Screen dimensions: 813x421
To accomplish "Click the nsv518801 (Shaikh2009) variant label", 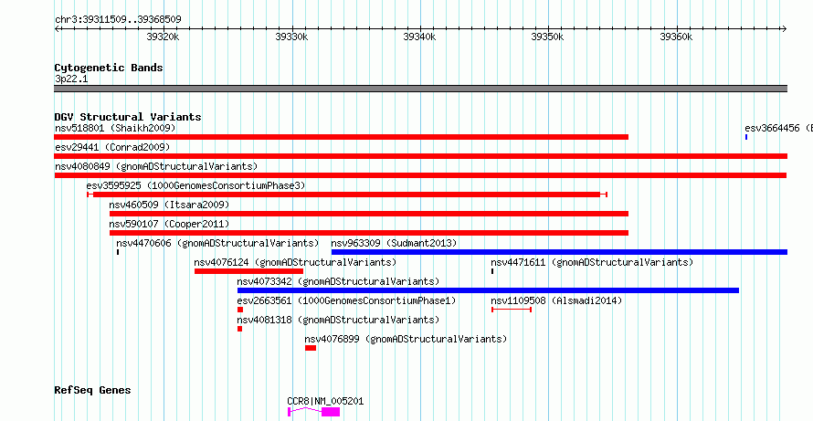I will tap(115, 128).
